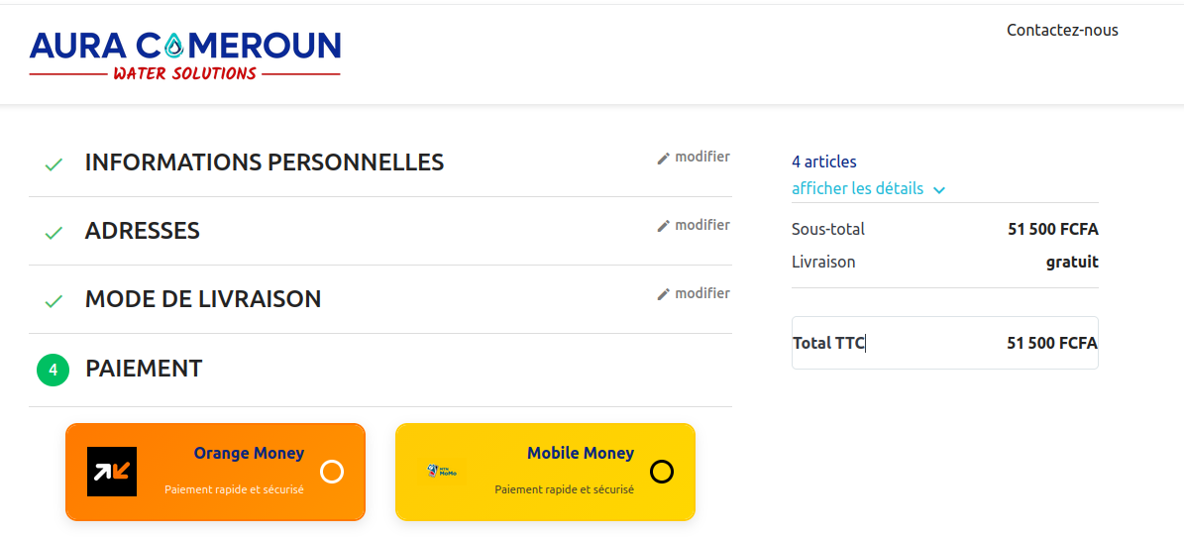Click the 'afficher les détails' link
The height and width of the screenshot is (537, 1184).
point(857,188)
